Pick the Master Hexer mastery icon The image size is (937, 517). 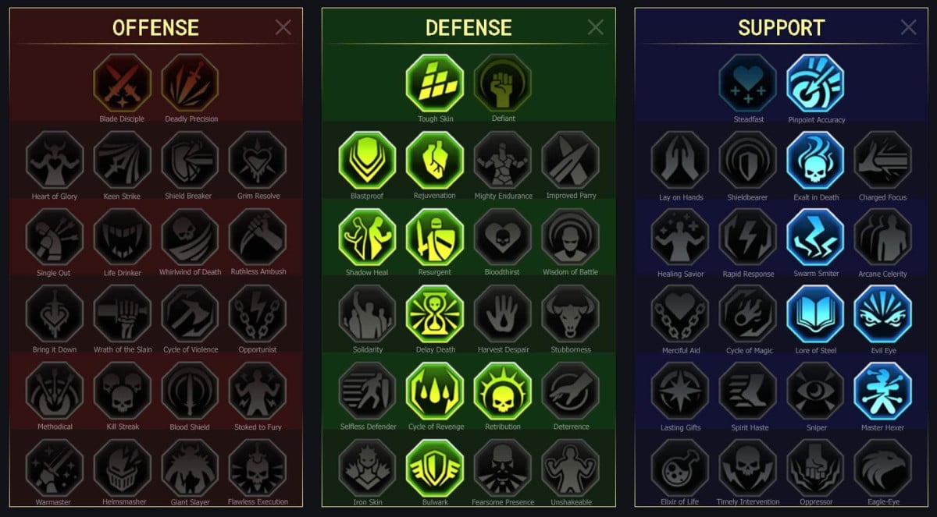pyautogui.click(x=883, y=391)
